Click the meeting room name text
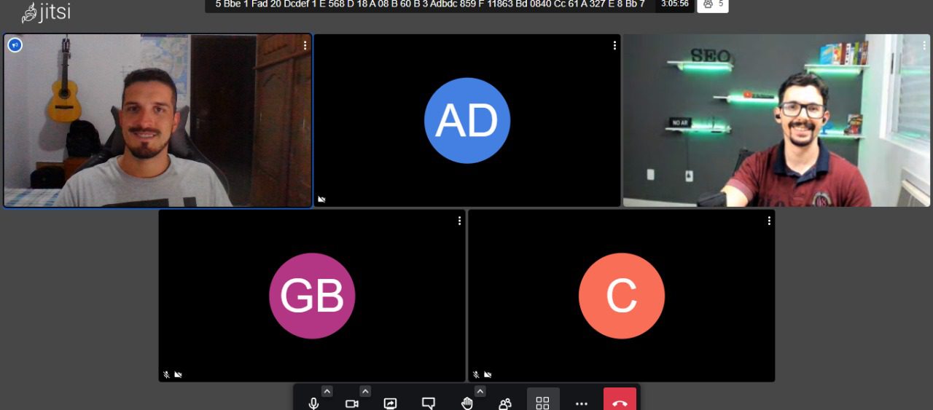 pyautogui.click(x=430, y=4)
